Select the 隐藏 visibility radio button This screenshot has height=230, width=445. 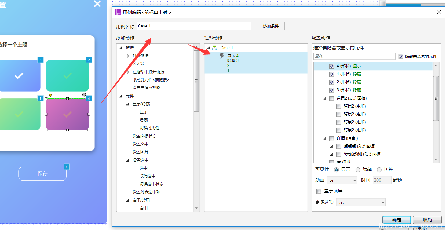point(358,170)
